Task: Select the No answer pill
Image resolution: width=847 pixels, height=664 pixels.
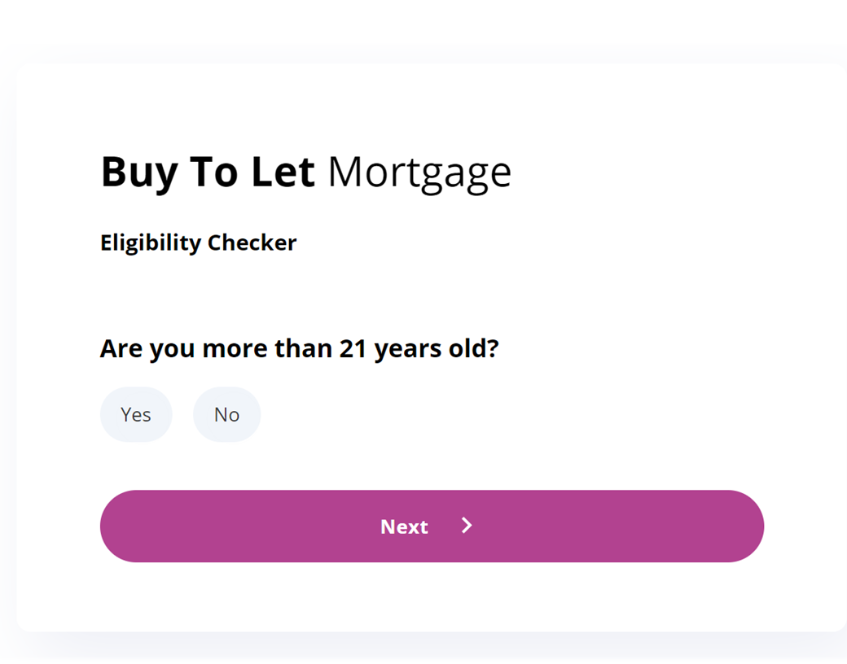Action: coord(227,415)
